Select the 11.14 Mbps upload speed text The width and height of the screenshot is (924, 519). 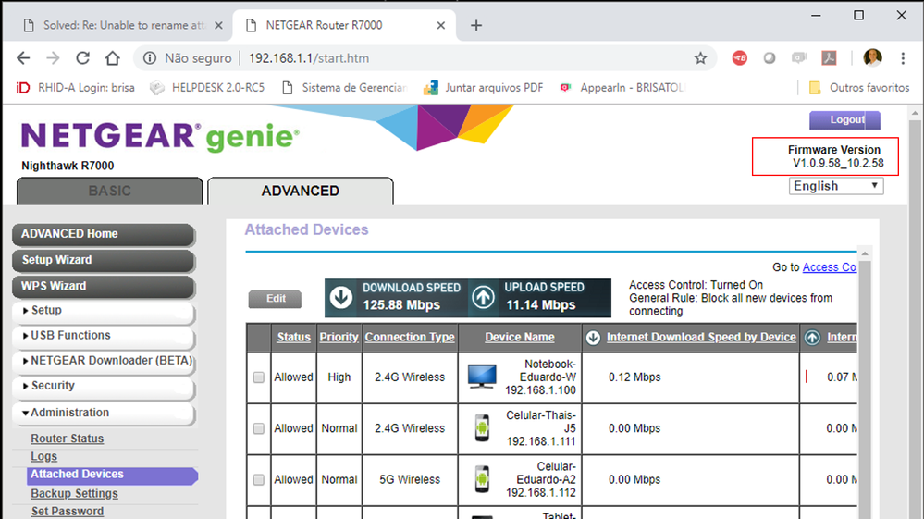pos(540,305)
